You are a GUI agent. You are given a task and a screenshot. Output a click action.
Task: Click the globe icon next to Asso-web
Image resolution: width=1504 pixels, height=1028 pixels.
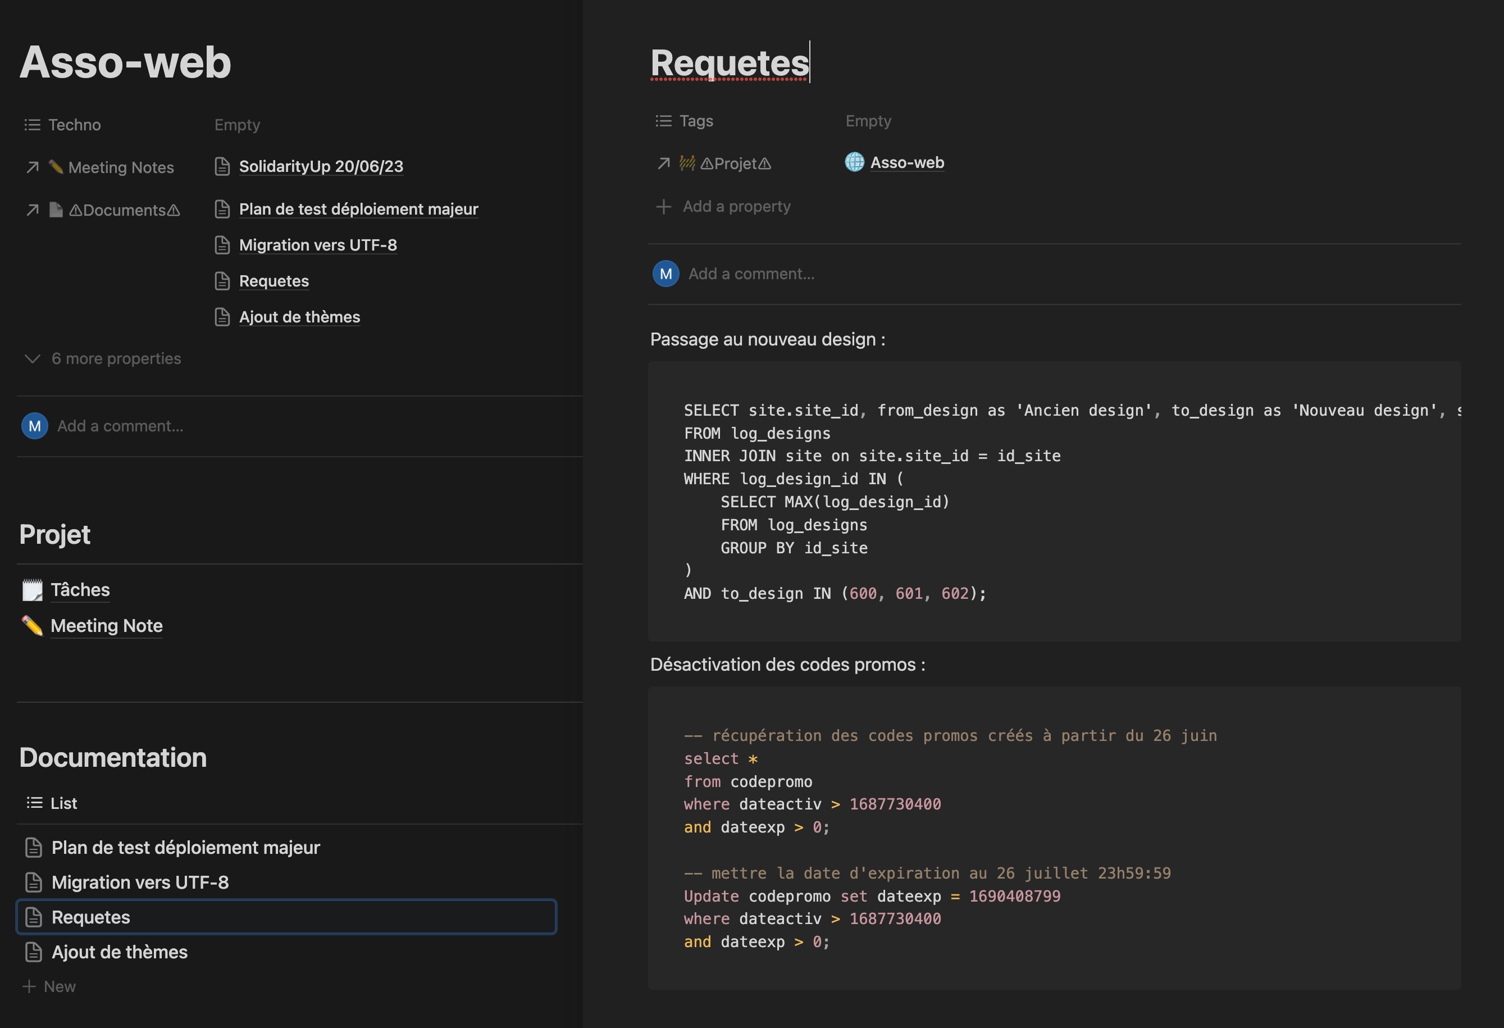click(854, 162)
